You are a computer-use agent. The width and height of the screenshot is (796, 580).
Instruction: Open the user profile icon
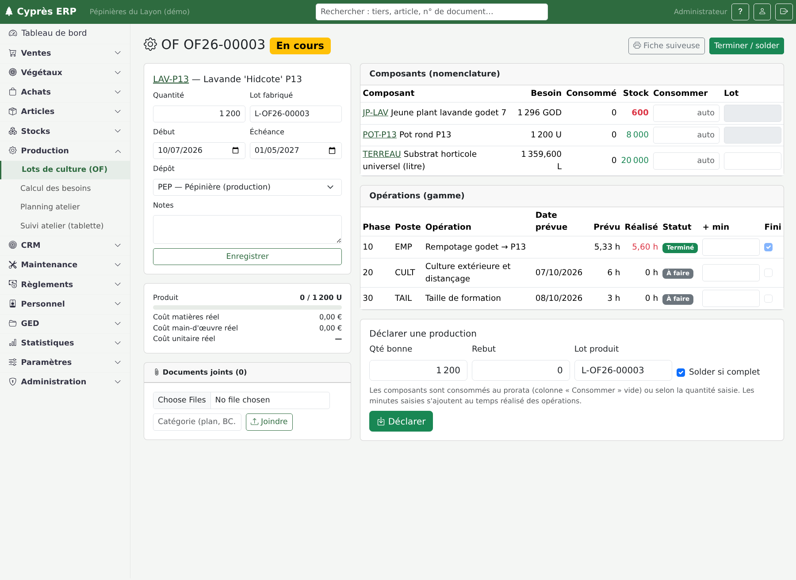[x=762, y=12]
